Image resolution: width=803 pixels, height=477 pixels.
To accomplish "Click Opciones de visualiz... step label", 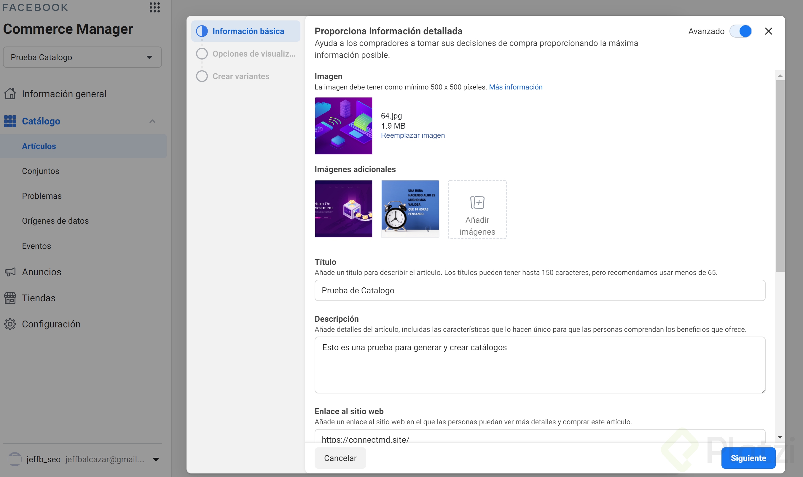I will (254, 54).
